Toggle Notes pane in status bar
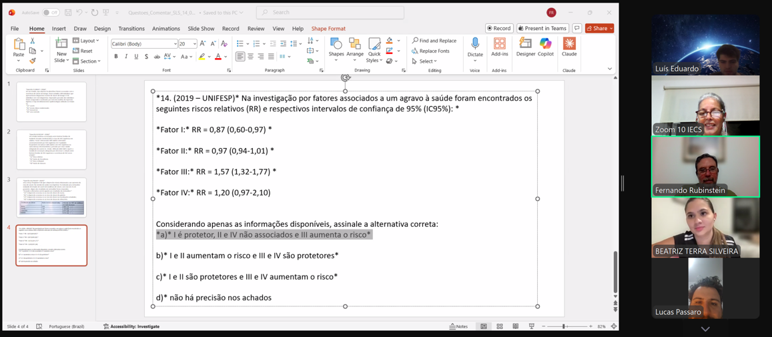The height and width of the screenshot is (337, 772). [x=459, y=326]
